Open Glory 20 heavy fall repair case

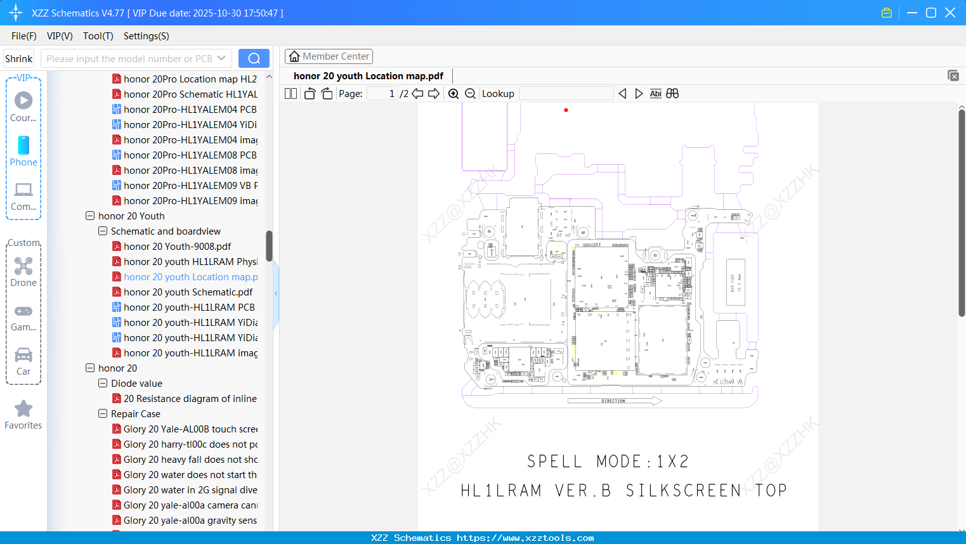[x=190, y=460]
